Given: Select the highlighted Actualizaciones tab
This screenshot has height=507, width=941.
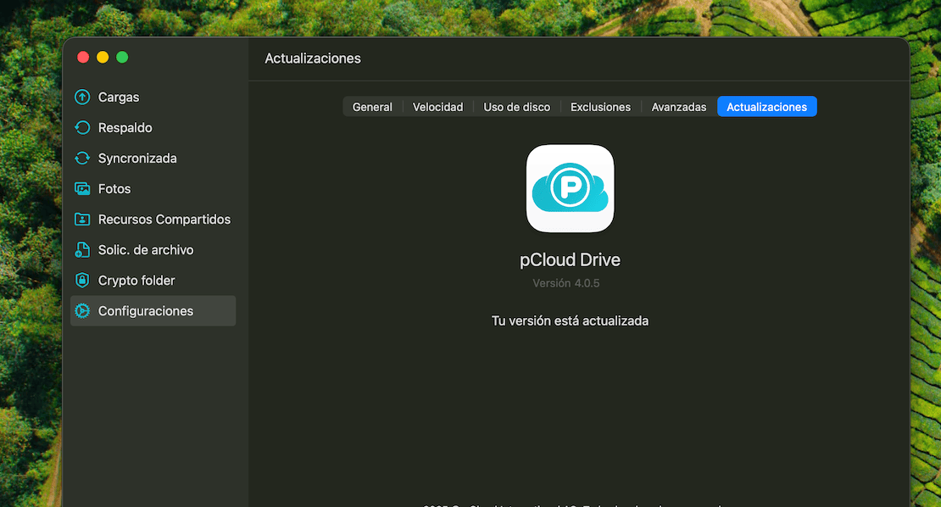Looking at the screenshot, I should click(x=766, y=107).
